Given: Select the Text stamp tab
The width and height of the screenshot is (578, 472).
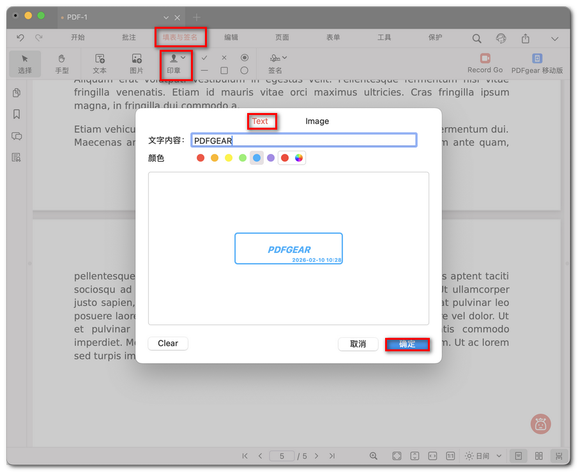Looking at the screenshot, I should point(260,121).
